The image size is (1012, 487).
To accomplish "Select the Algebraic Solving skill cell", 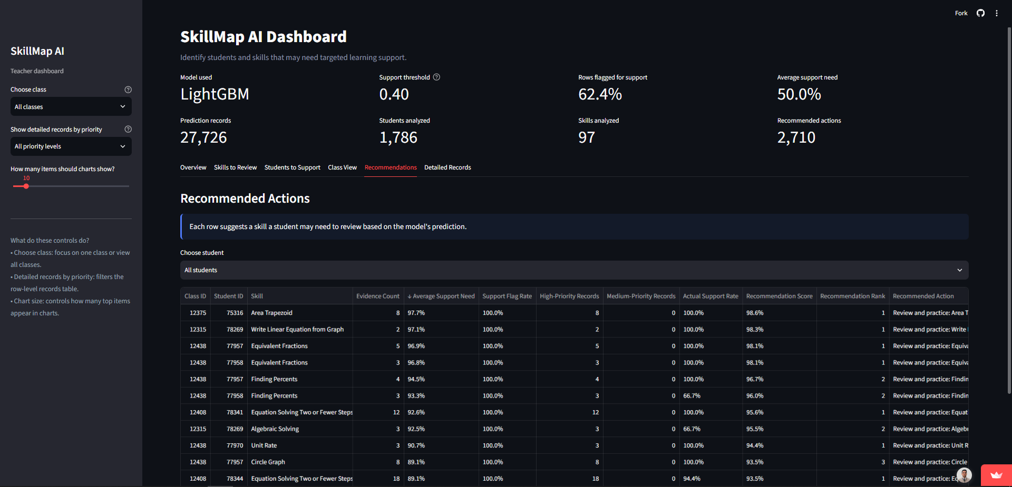I will pos(299,429).
